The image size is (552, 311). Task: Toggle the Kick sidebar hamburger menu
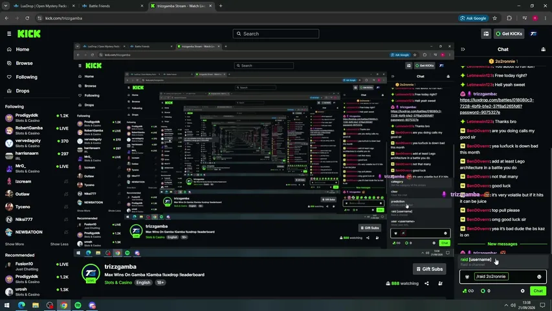[9, 34]
